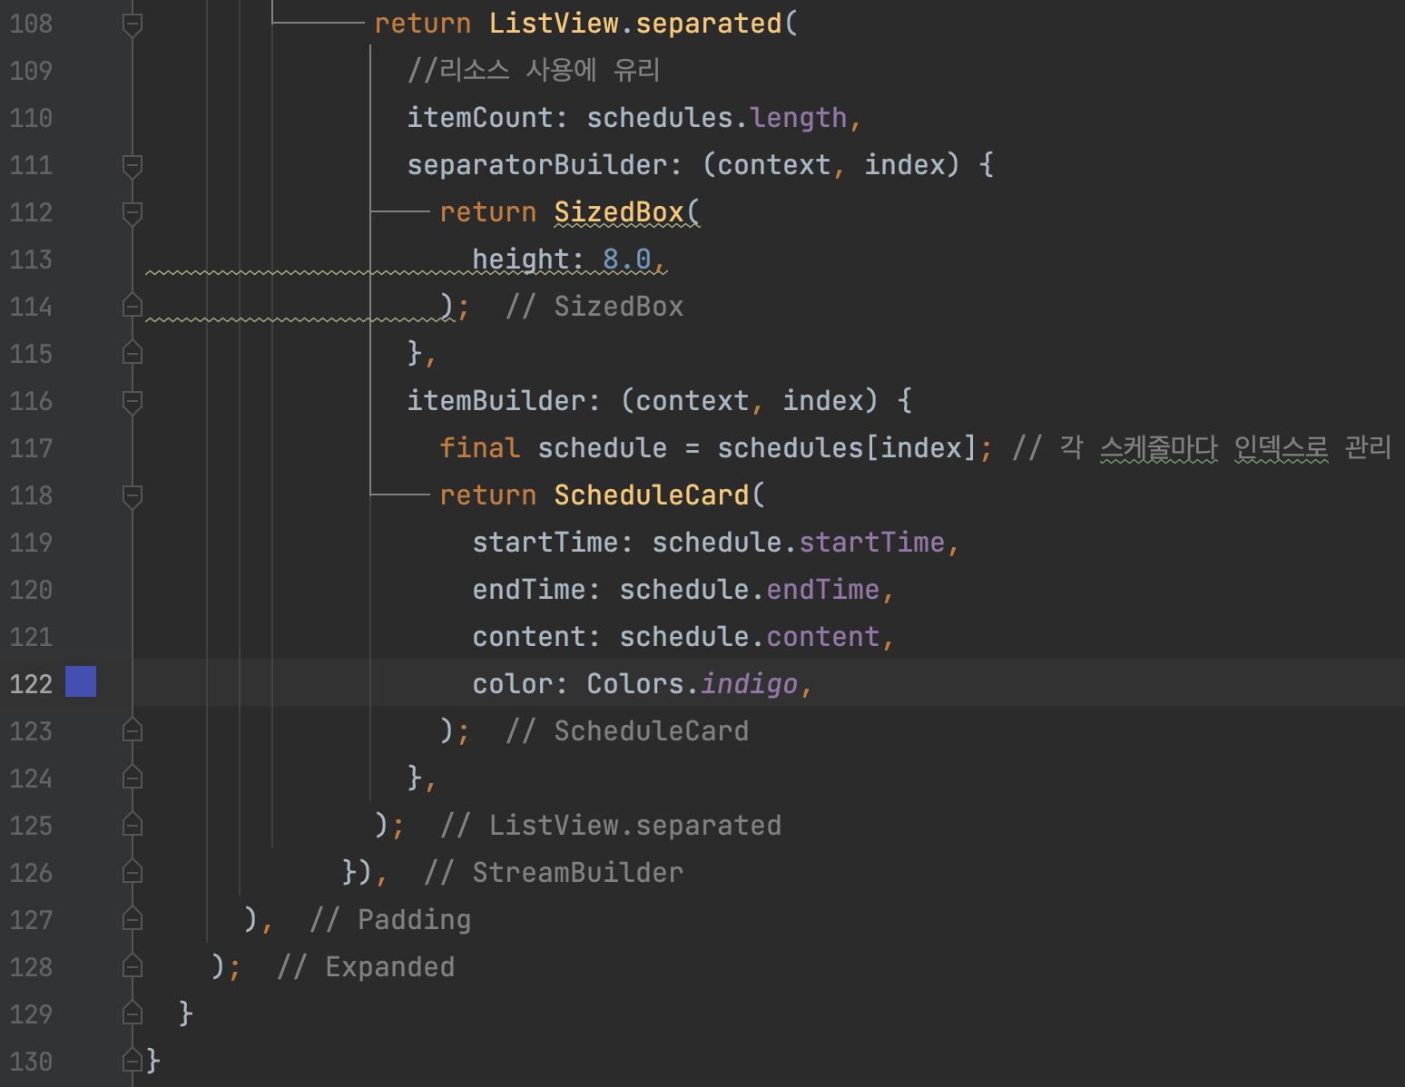The height and width of the screenshot is (1087, 1405).
Task: Collapse SizedBox fold marker on line 112
Action: tap(133, 213)
